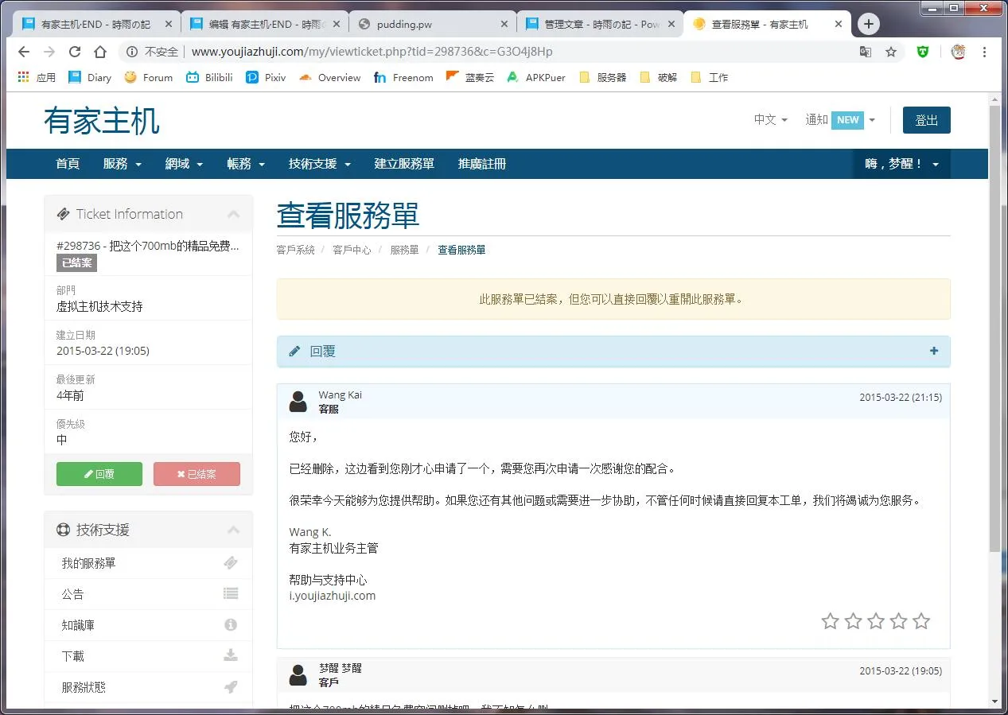Open the 中文 language dropdown
Screen dimensions: 1008x715
pyautogui.click(x=769, y=119)
